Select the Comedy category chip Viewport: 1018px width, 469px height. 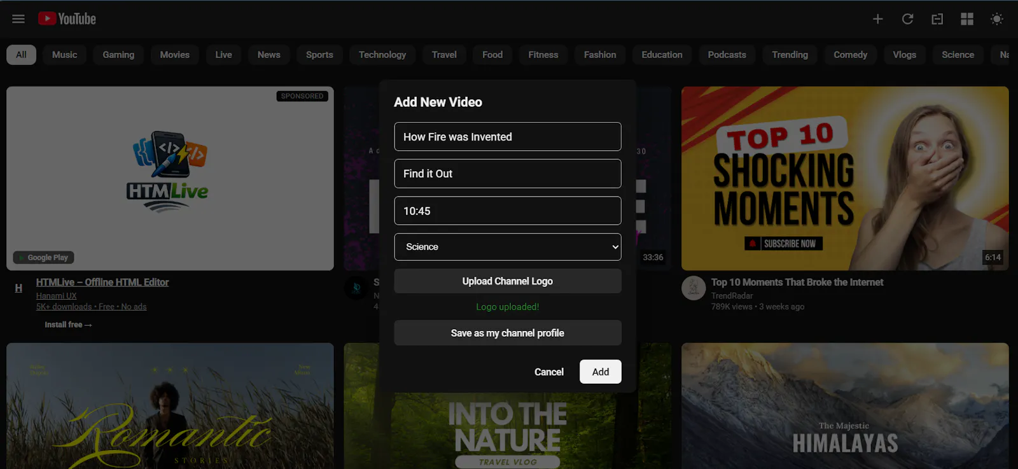(x=850, y=55)
